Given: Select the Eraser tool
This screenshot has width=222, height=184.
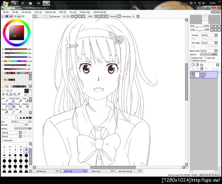Looking at the screenshot, I should click(x=12, y=106).
